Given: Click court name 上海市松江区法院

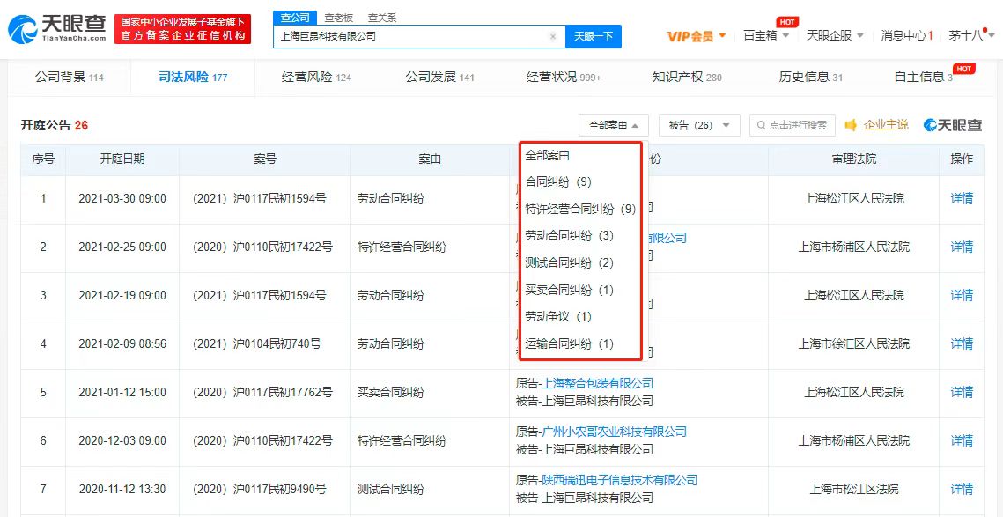Looking at the screenshot, I should tap(854, 490).
